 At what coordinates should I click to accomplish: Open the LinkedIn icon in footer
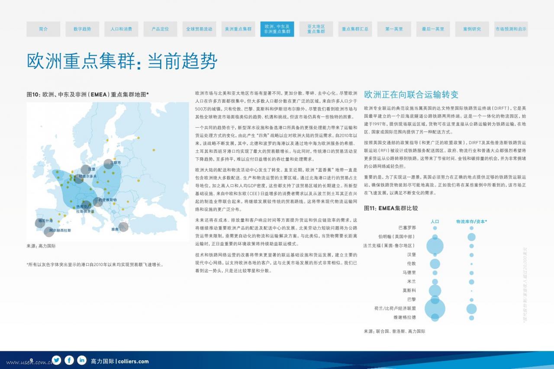pyautogui.click(x=82, y=360)
